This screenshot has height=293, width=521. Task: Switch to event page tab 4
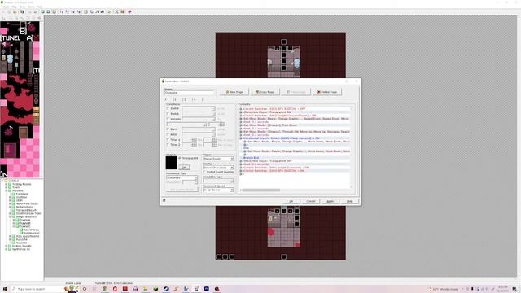(195, 99)
